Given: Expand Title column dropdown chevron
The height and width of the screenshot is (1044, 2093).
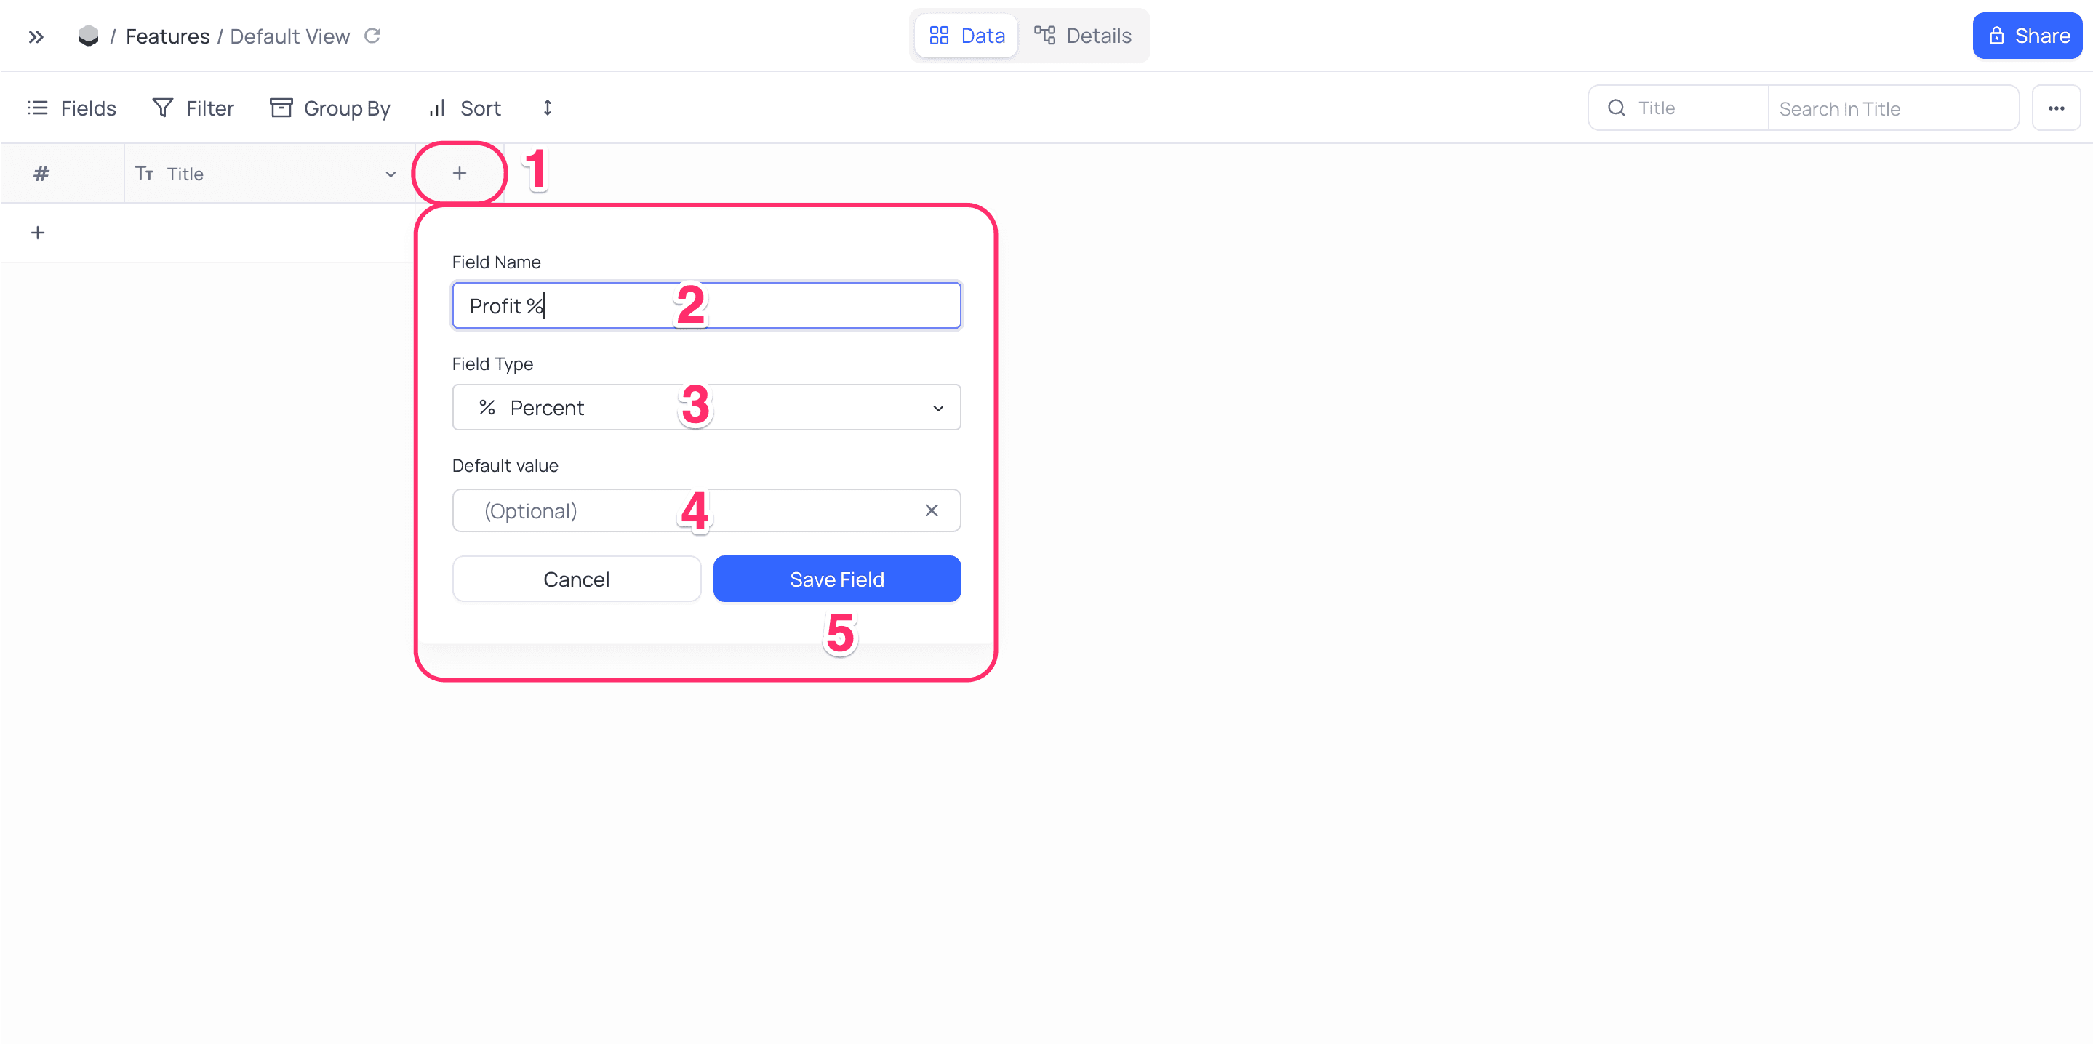Looking at the screenshot, I should [390, 174].
